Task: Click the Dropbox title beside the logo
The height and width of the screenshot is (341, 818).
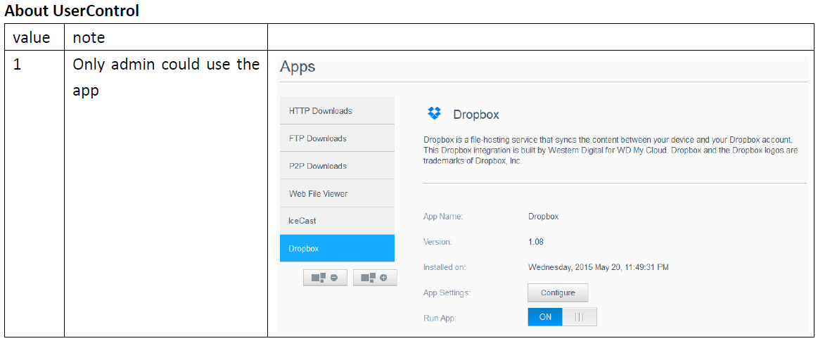Action: tap(475, 115)
